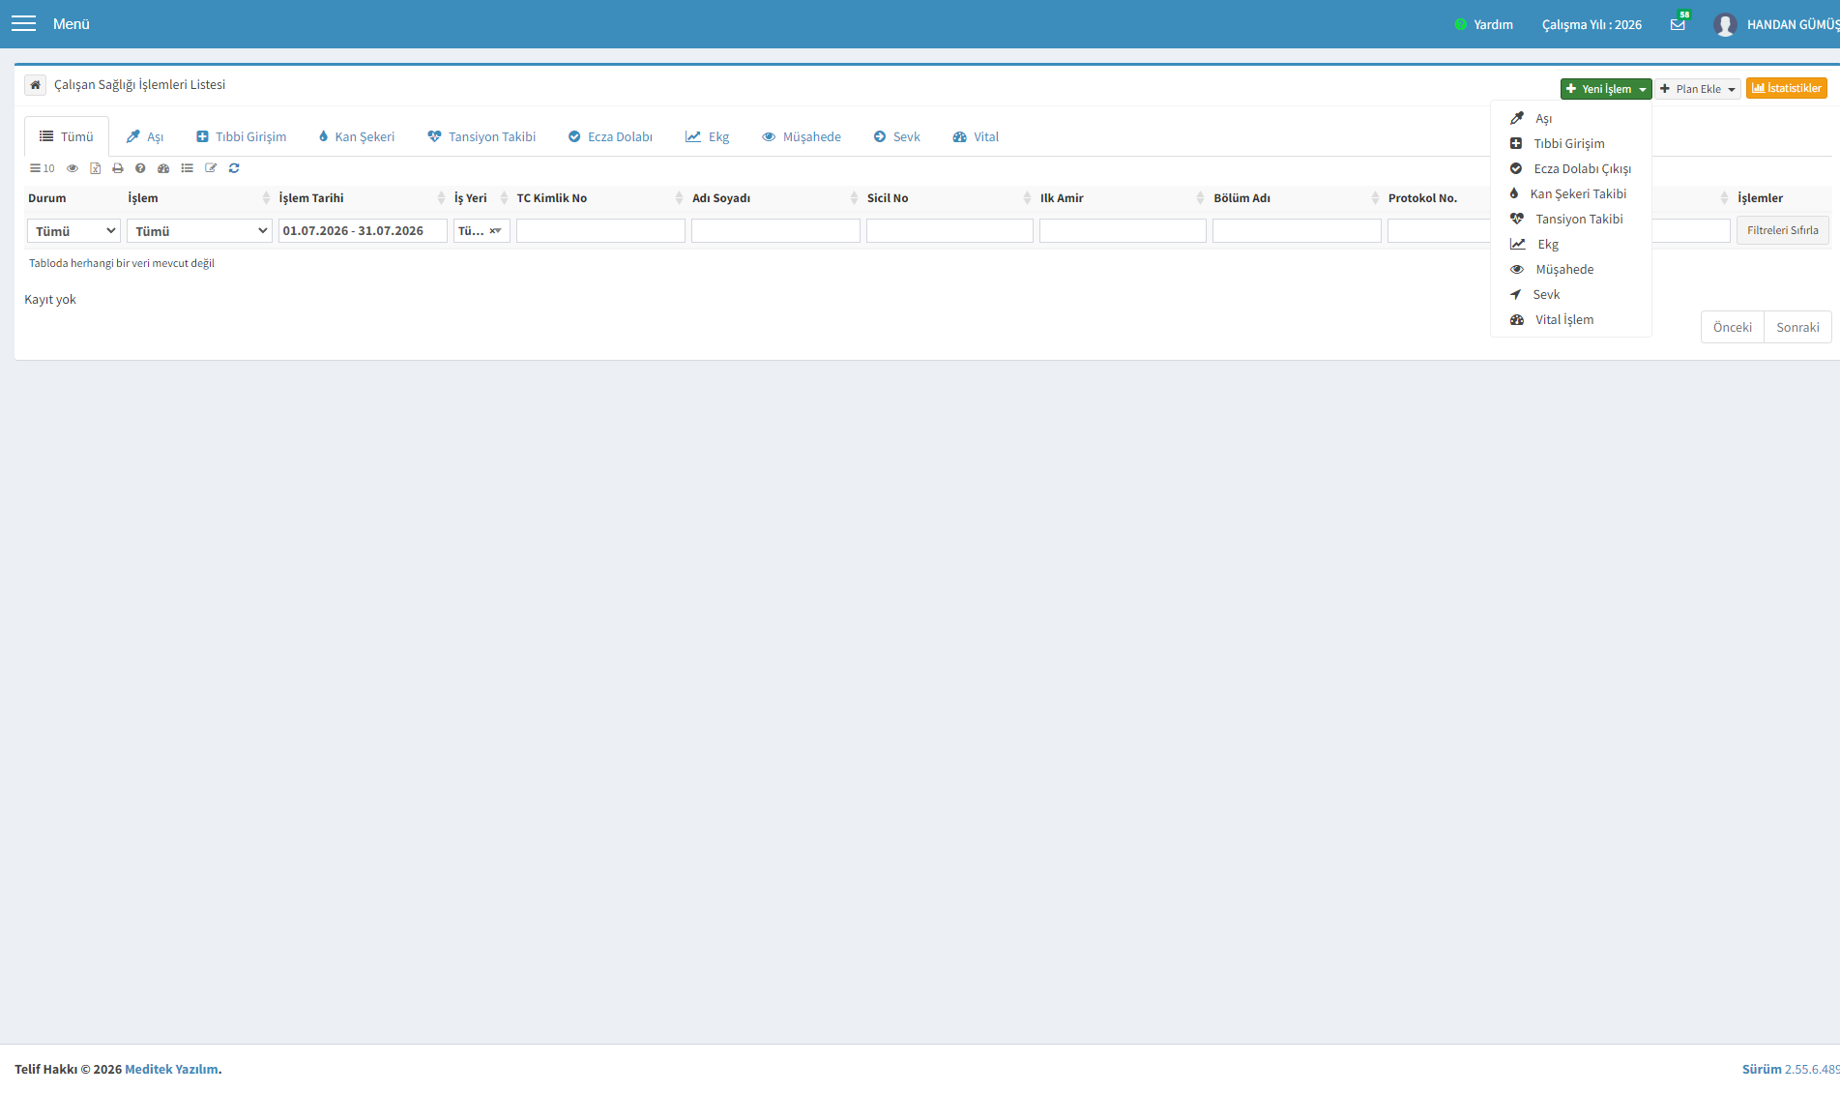
Task: Choose Ecza Dolabı Çıkışı menu entry
Action: (x=1571, y=168)
